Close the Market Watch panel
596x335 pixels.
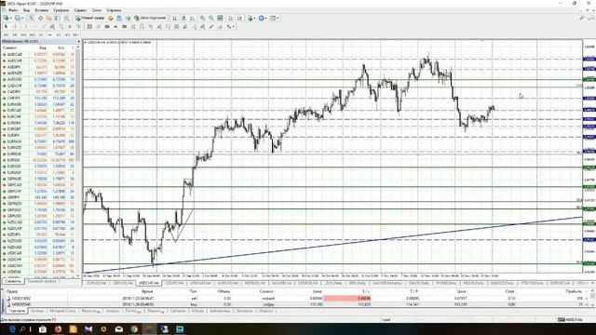coord(78,41)
